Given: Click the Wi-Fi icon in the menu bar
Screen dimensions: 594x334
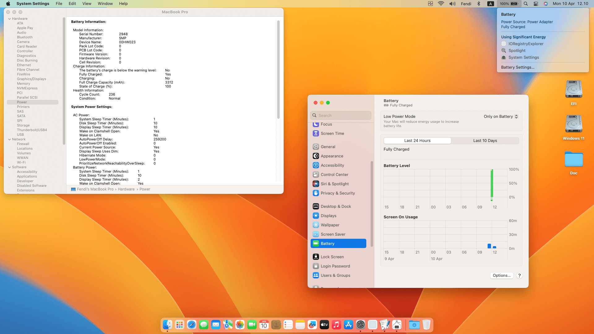Looking at the screenshot, I should pyautogui.click(x=441, y=4).
